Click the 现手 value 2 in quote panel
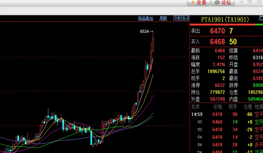The image size is (263, 153). point(224,78)
